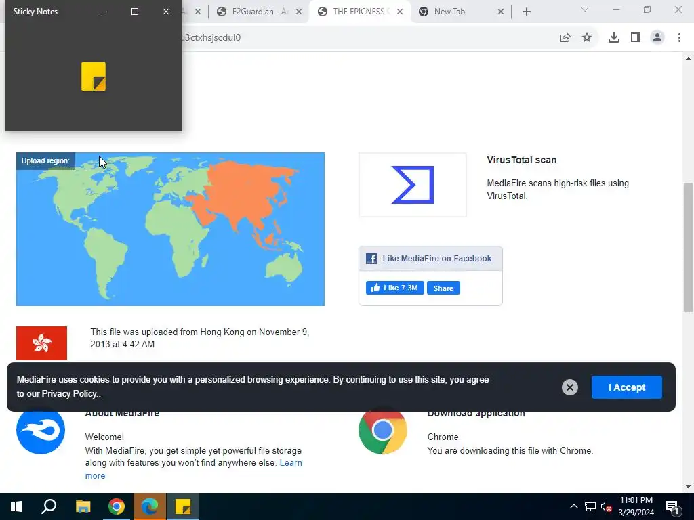Open Chrome tab search chevron

point(585,10)
